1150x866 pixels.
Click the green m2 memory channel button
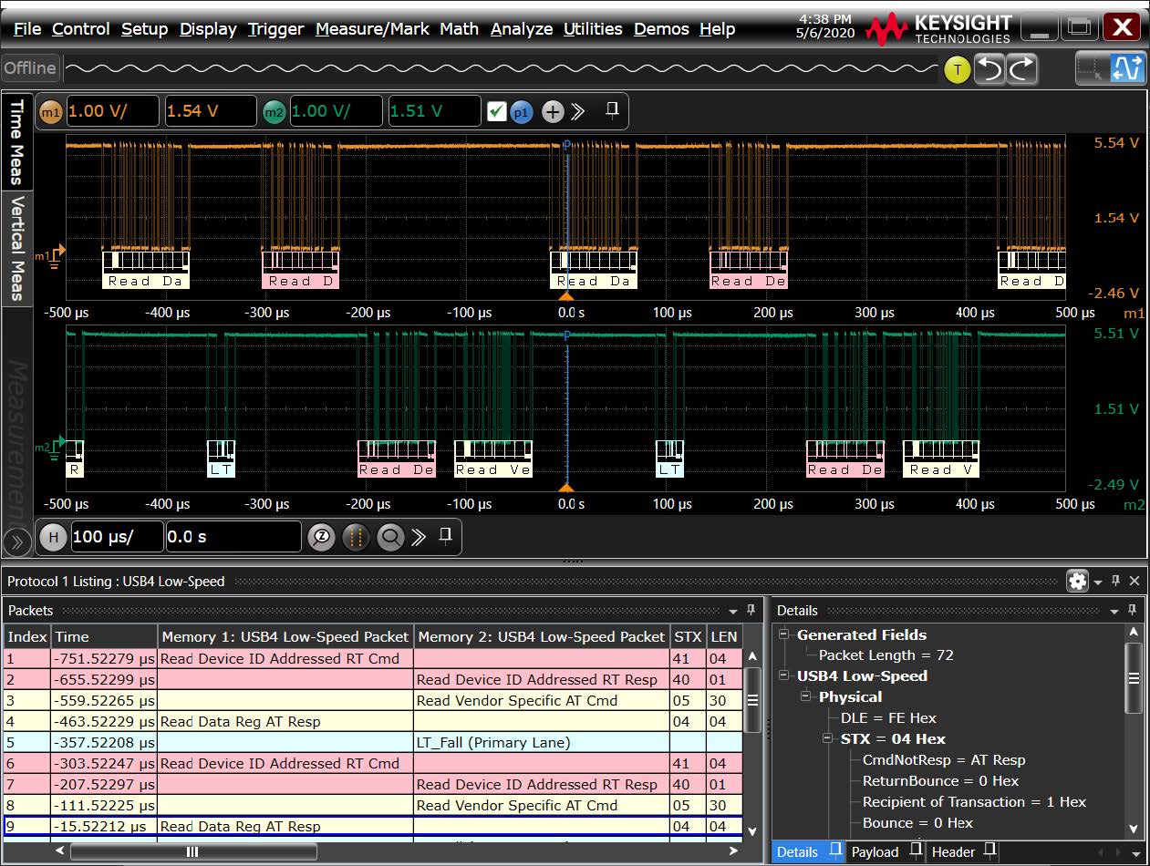[274, 111]
